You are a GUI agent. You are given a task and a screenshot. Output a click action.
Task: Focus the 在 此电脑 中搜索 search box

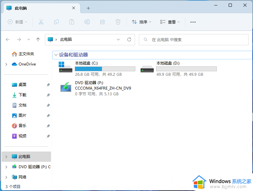194,39
